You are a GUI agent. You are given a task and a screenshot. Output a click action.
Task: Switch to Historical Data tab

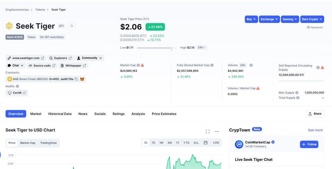pos(60,114)
